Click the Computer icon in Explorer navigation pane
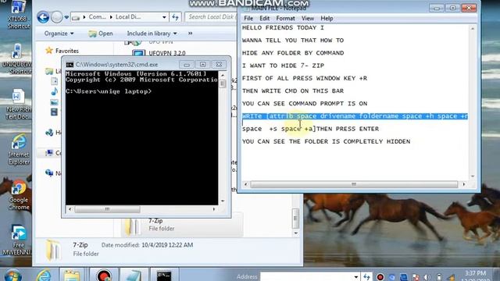This screenshot has width=500, height=281. [x=49, y=153]
